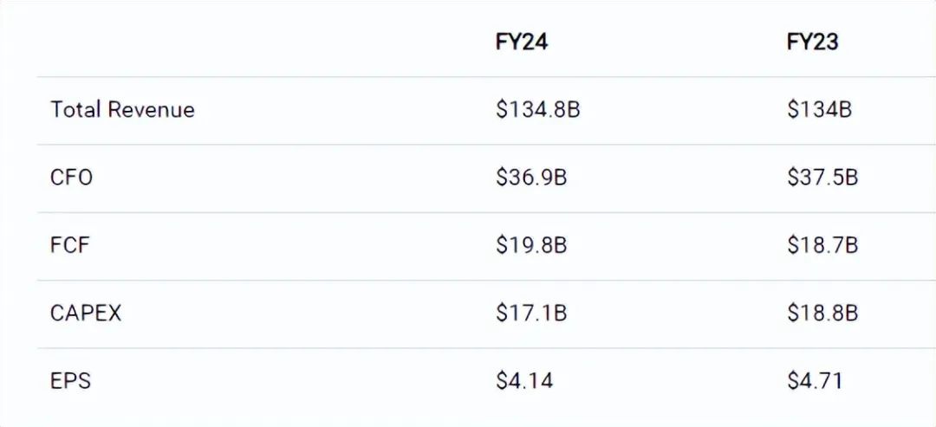Select the $4.71 EPS value
The image size is (936, 427).
tap(815, 380)
